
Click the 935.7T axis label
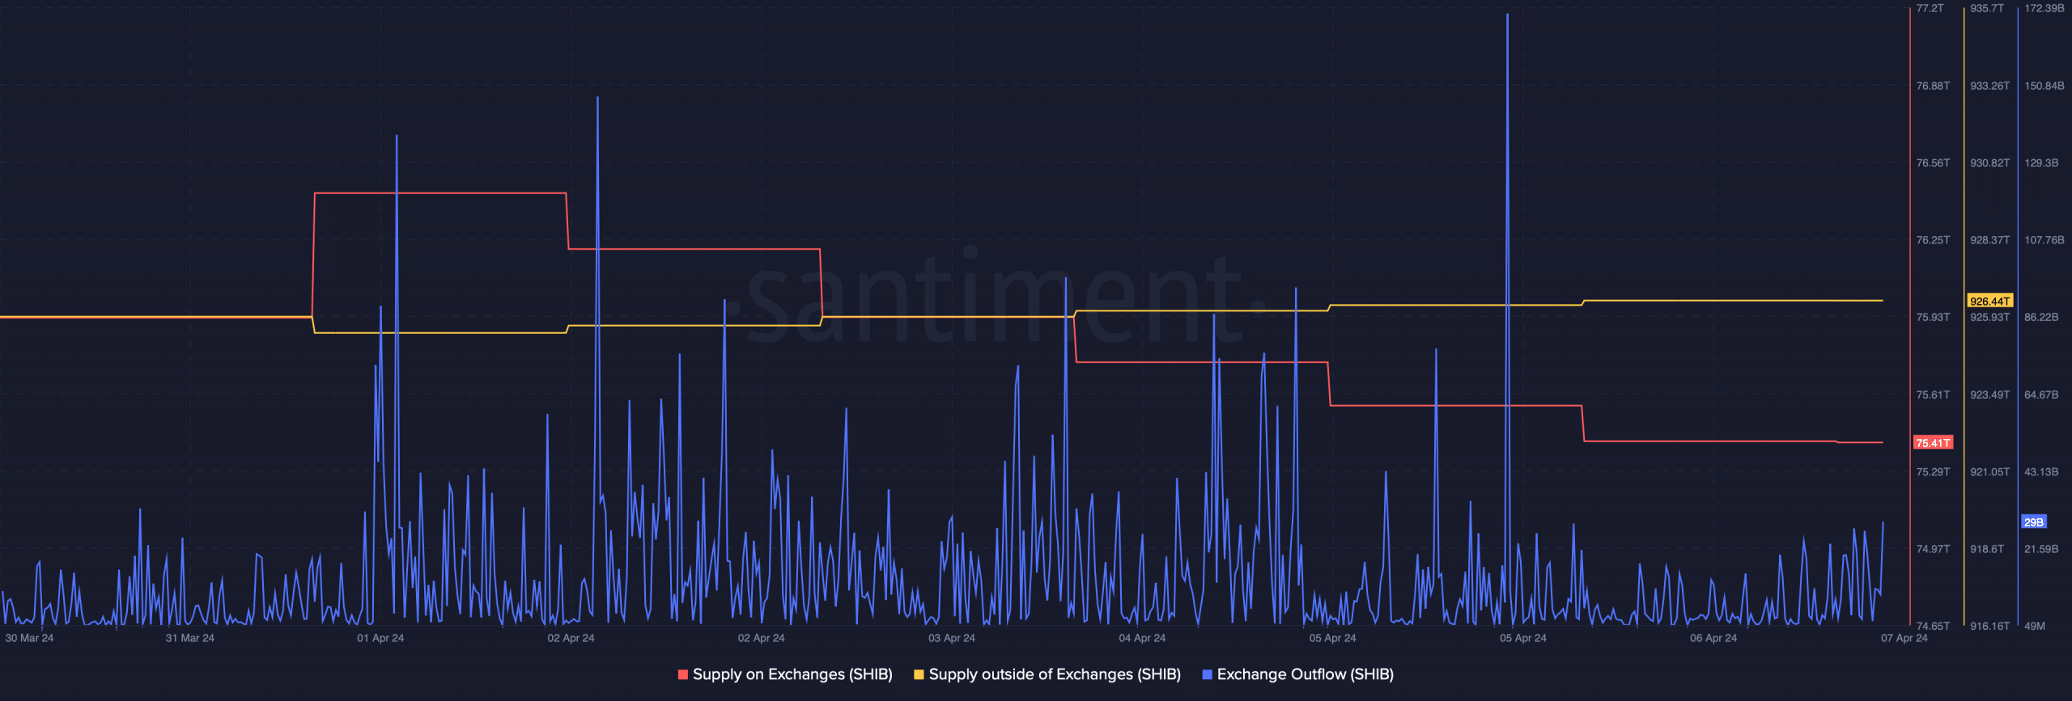click(x=1987, y=8)
